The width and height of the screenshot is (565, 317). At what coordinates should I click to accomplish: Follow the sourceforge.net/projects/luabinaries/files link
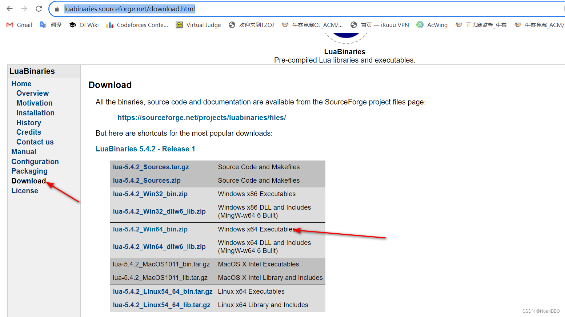[x=202, y=118]
